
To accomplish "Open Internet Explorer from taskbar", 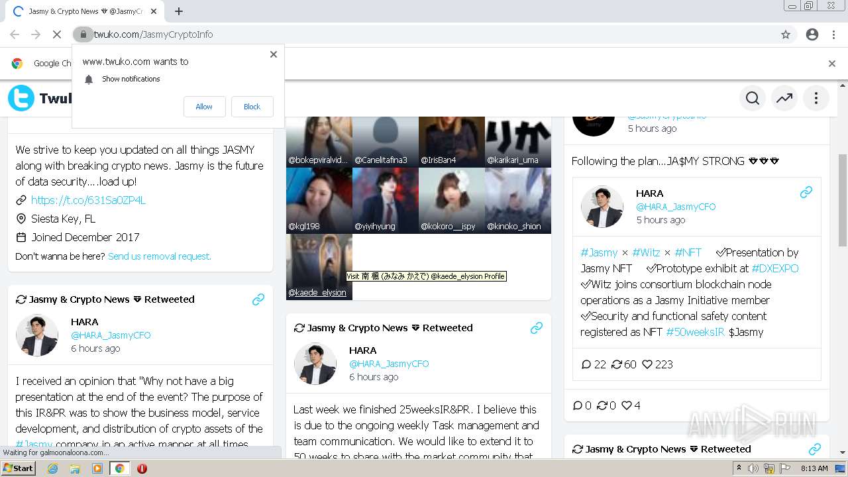I will click(x=52, y=468).
